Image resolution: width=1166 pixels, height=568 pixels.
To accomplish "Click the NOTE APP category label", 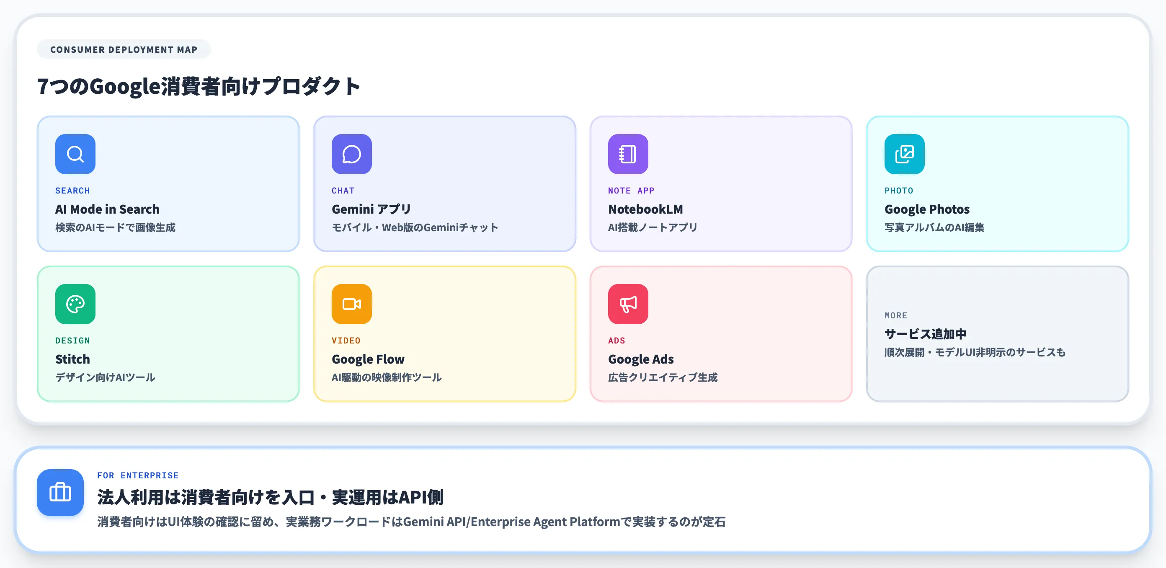I will (x=631, y=191).
